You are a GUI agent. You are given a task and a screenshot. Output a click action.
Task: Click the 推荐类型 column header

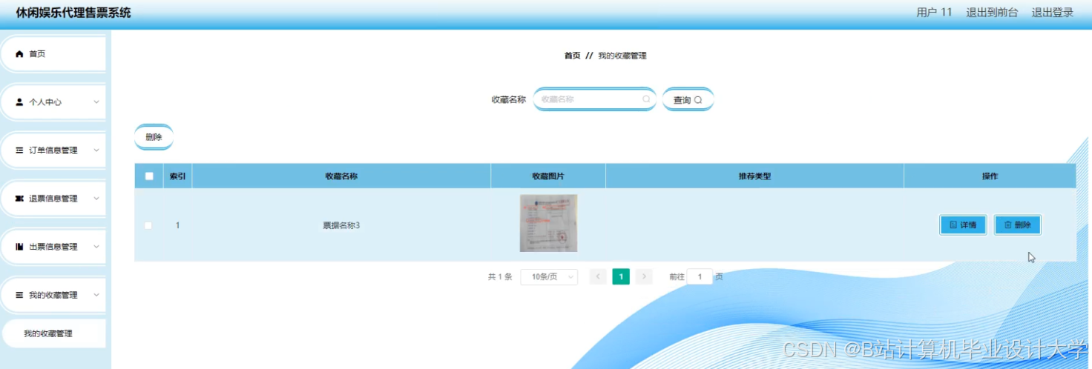(x=754, y=176)
